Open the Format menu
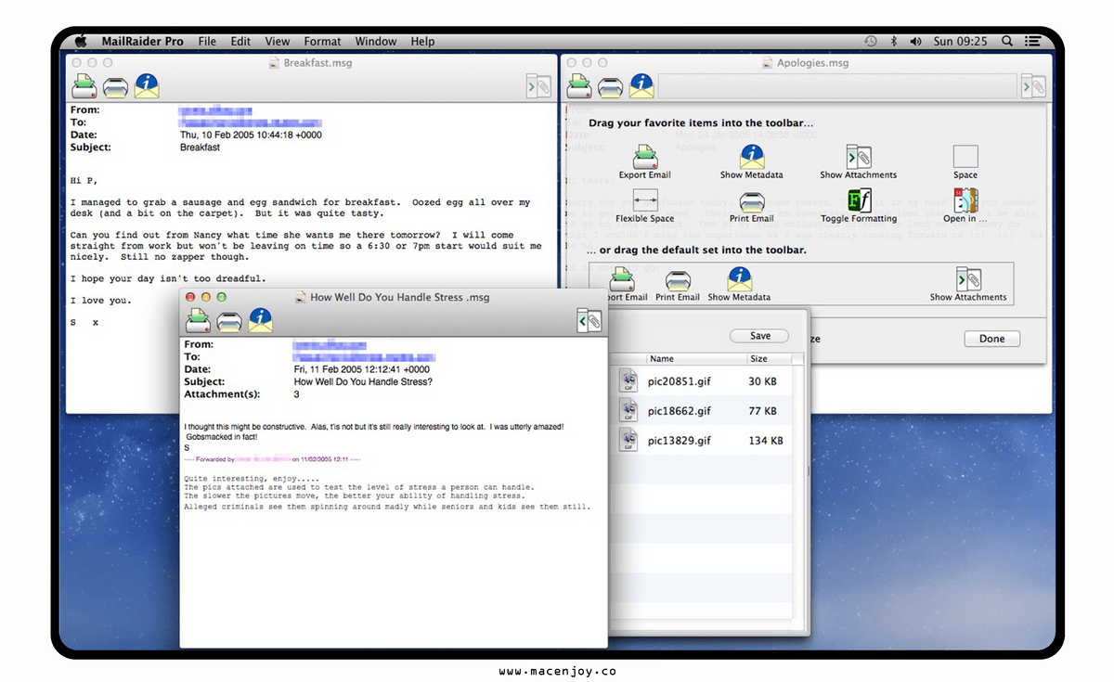 322,41
